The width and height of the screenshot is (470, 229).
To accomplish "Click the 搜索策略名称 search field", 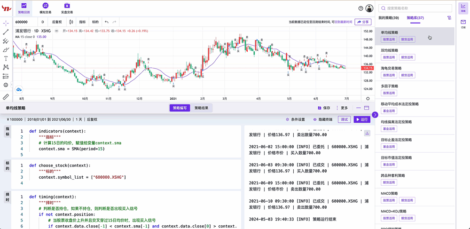I will (x=415, y=8).
